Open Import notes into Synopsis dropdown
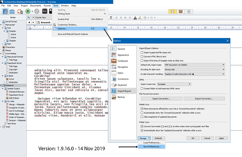The width and height of the screenshot is (242, 157). (x=174, y=84)
